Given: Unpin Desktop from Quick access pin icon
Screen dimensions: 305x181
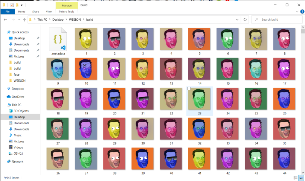Looking at the screenshot, I should point(38,38).
